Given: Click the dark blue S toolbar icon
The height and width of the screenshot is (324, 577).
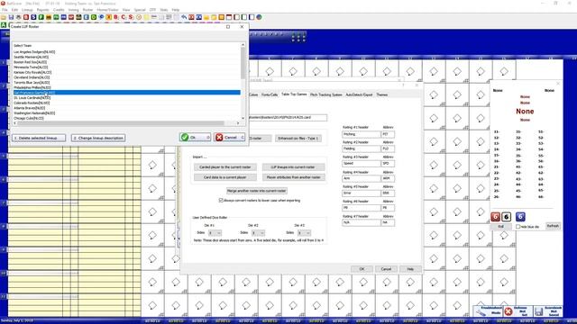Looking at the screenshot, I should pos(33,17).
